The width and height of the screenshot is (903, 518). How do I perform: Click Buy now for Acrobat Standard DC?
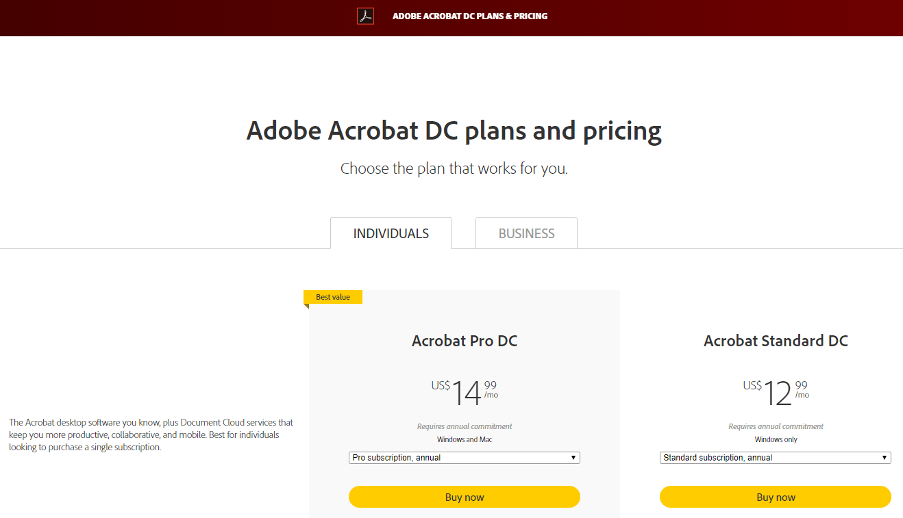click(x=775, y=497)
